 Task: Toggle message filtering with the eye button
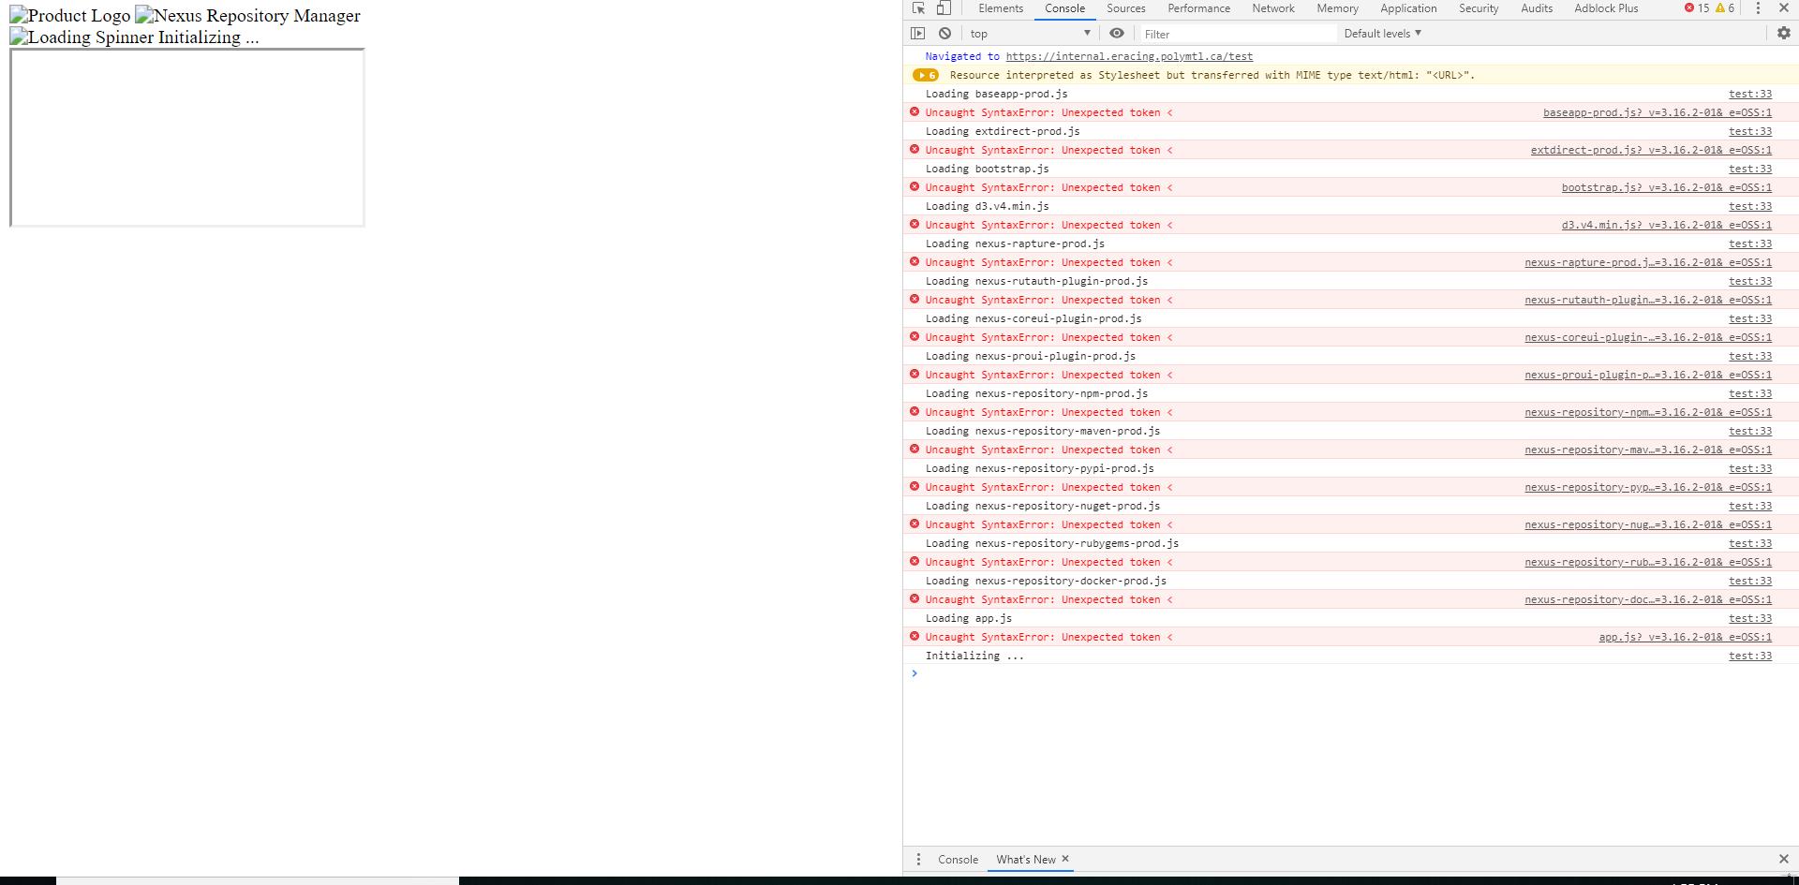(x=1116, y=33)
